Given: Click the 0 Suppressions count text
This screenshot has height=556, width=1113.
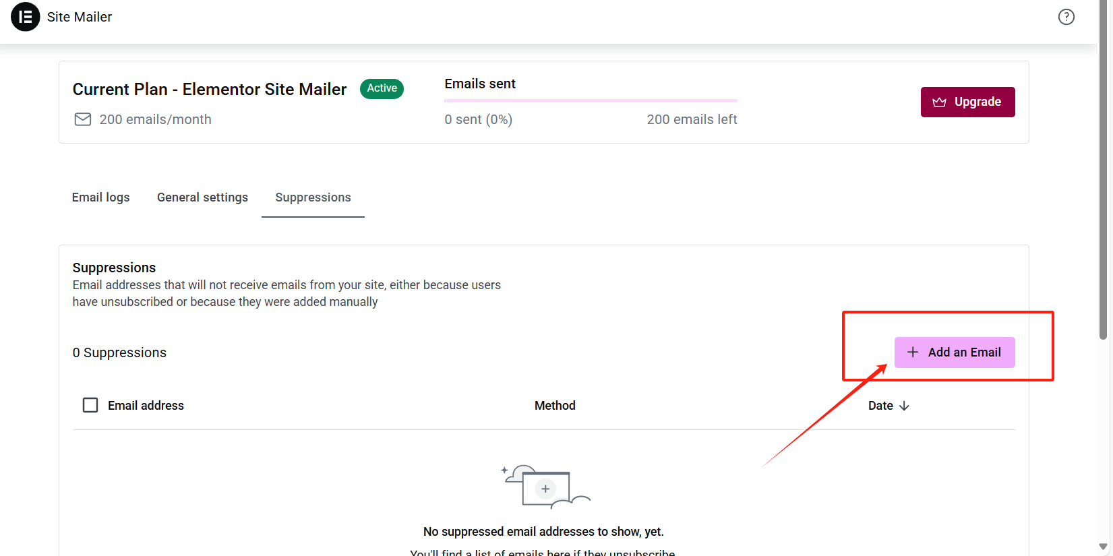Looking at the screenshot, I should [x=119, y=352].
